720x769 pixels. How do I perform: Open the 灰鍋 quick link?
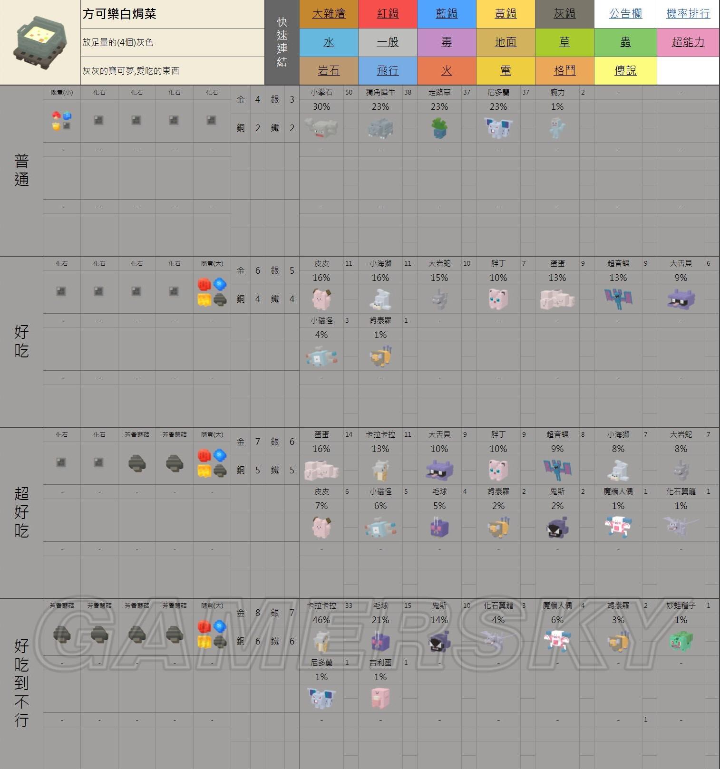tap(564, 14)
